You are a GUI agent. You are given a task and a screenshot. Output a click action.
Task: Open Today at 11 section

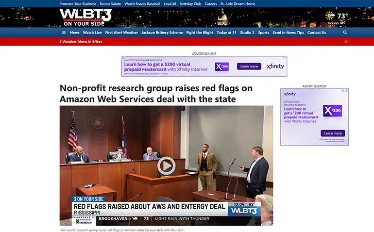click(x=226, y=33)
